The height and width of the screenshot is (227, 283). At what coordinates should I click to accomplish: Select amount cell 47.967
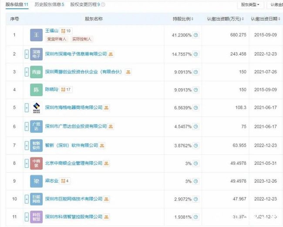(239, 199)
